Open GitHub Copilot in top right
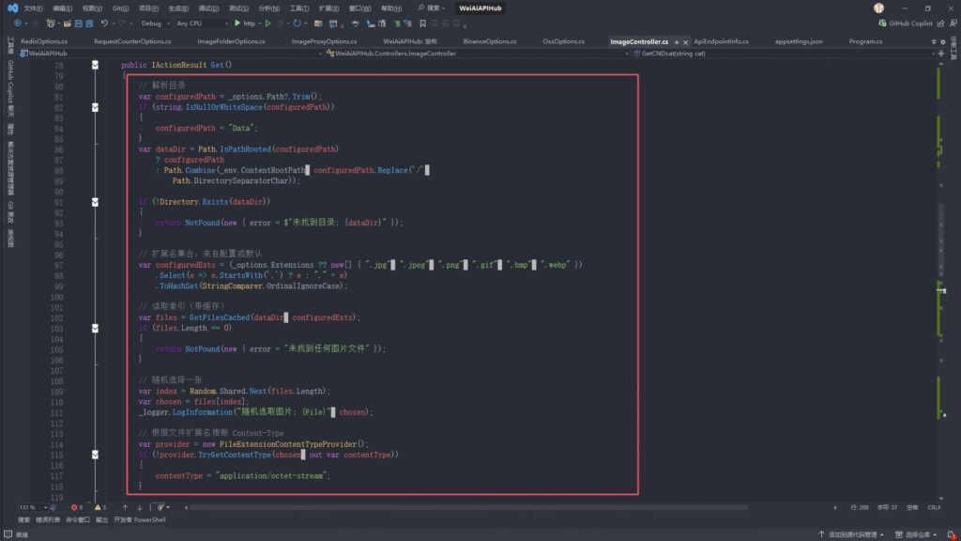 tap(912, 23)
